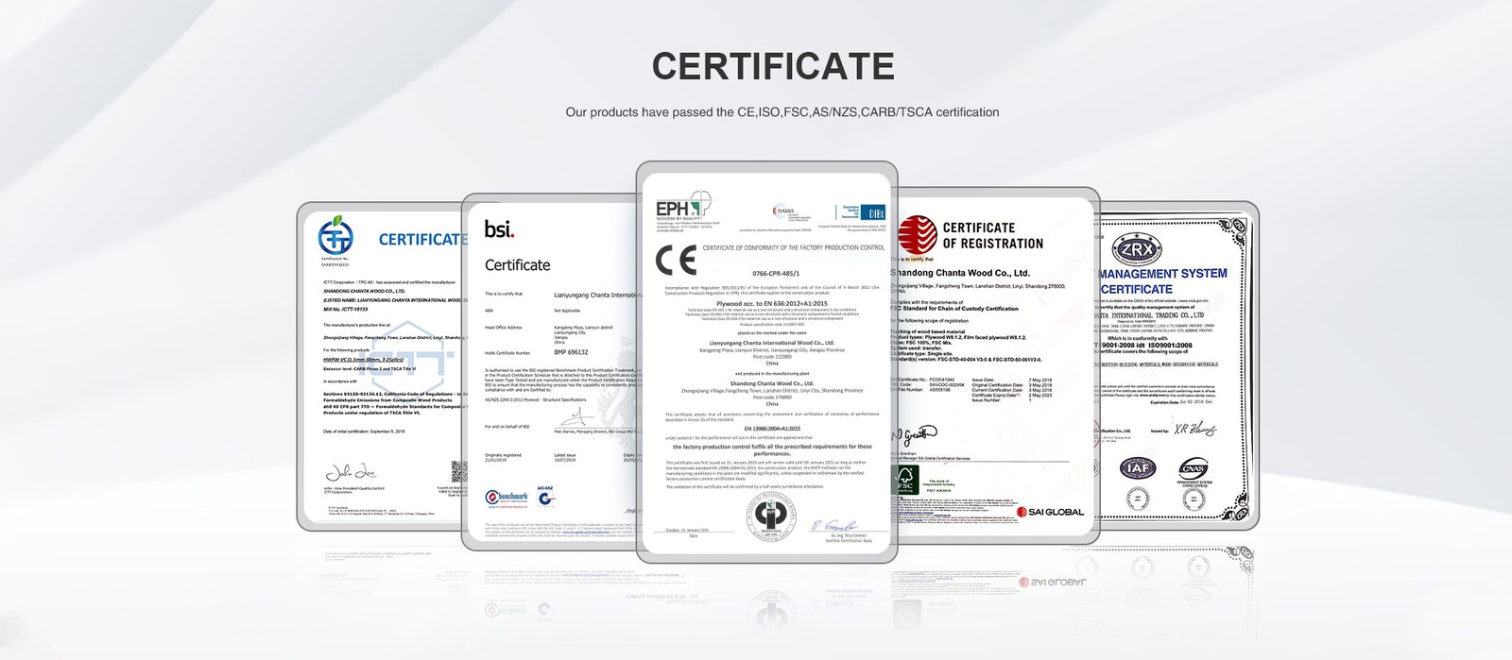Click the QR code on ICTT certificate
This screenshot has height=660, width=1512.
[458, 470]
